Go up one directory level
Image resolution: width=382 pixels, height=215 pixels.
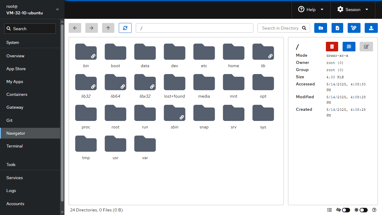tap(108, 28)
